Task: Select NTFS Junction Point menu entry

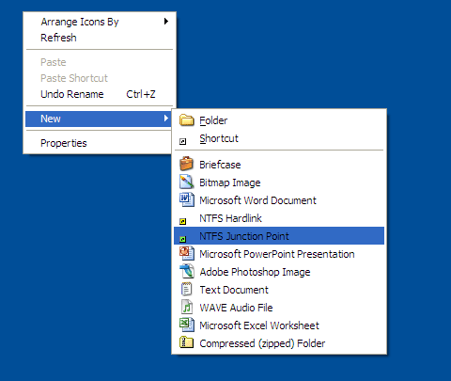Action: (279, 236)
